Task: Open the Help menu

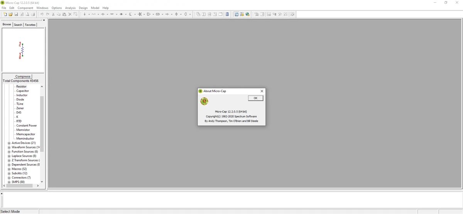Action: click(105, 8)
